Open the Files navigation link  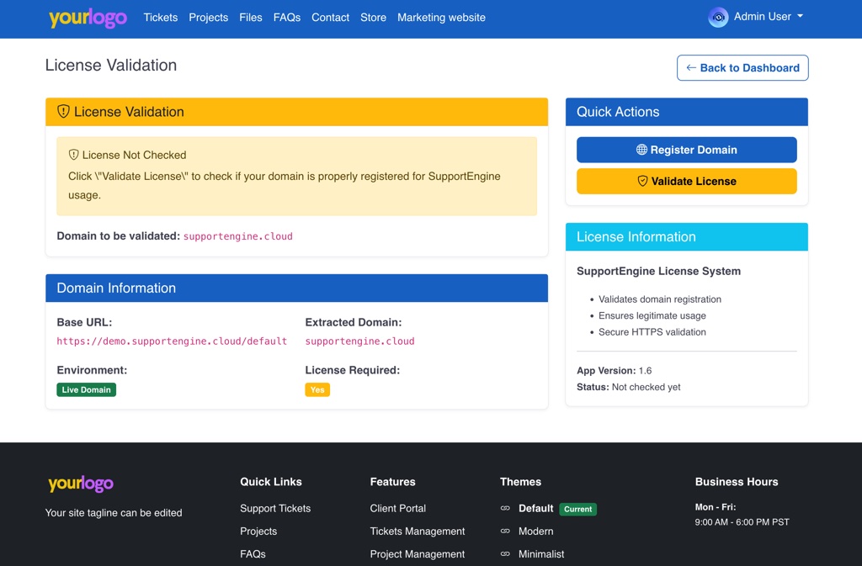[250, 18]
